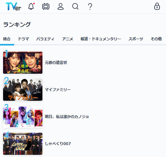Open the 報道・ドキュメンタリー tab
Viewport: 166px width, 157px height.
point(101,39)
